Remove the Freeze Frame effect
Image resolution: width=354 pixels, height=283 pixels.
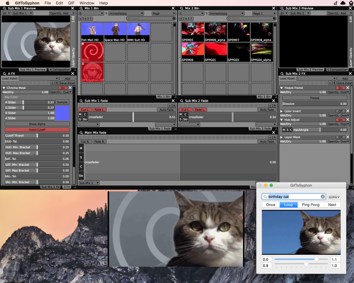click(x=348, y=88)
